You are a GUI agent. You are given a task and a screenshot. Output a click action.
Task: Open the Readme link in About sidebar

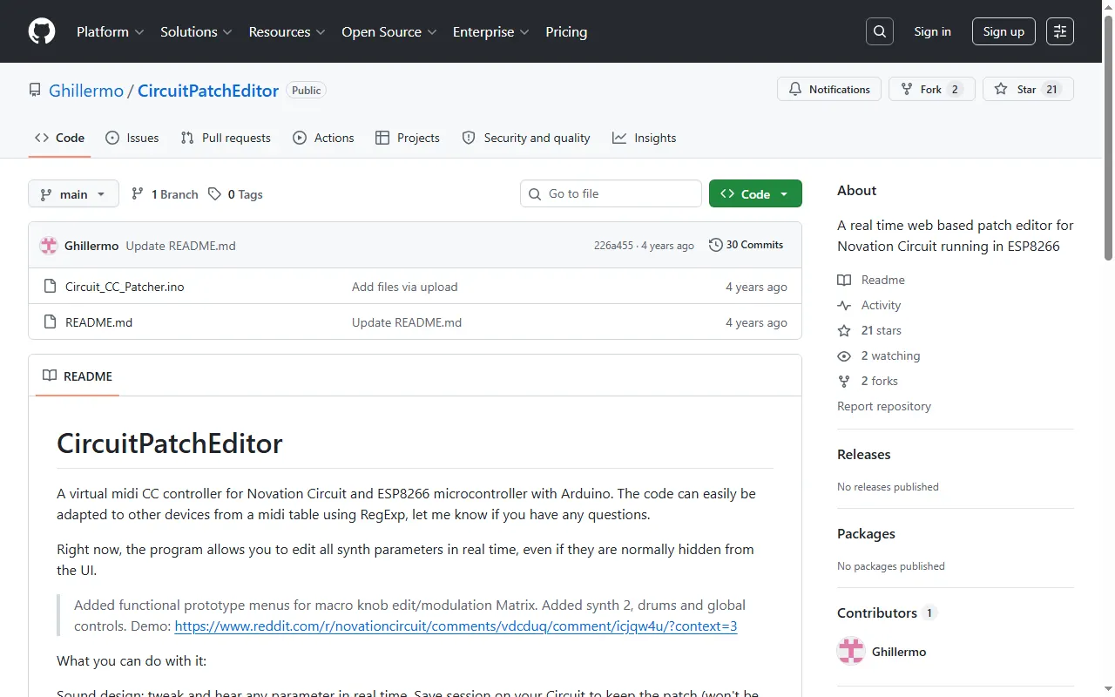click(871, 280)
